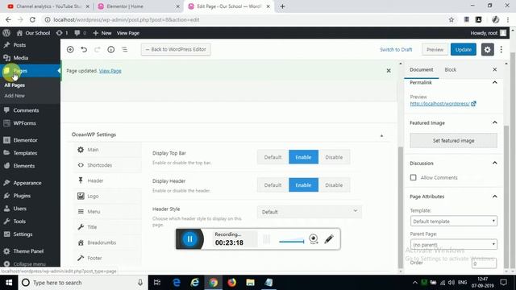Open Firefox from the taskbar

pos(231,283)
